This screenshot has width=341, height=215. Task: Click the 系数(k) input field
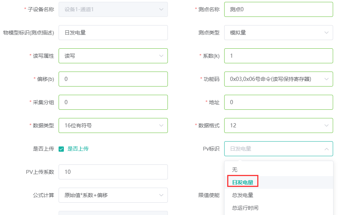pos(279,56)
